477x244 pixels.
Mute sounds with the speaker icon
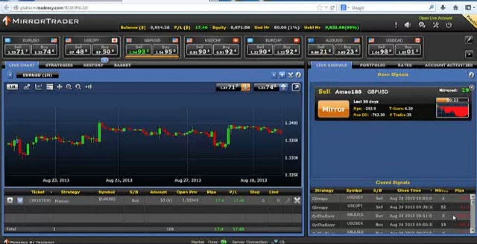pos(408,25)
